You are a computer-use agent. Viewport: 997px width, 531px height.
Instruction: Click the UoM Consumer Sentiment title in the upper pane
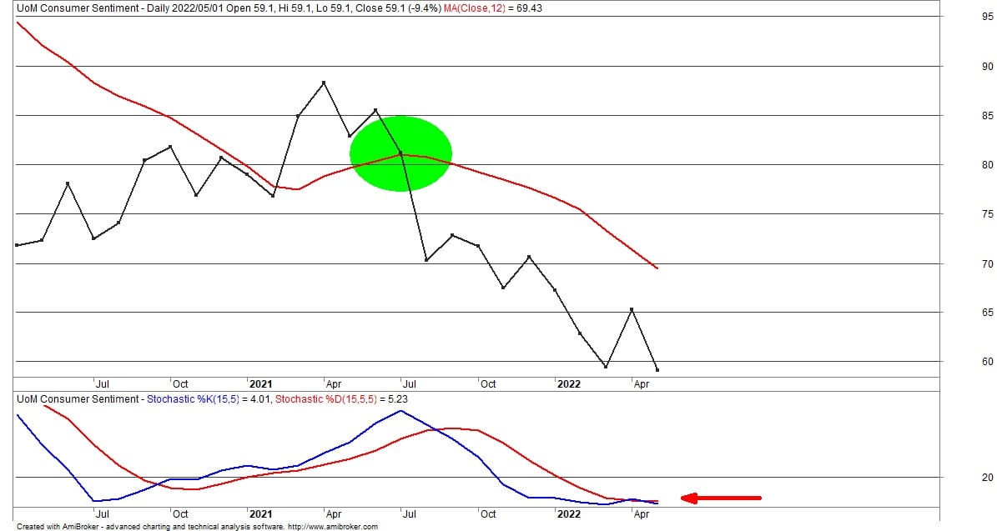(x=68, y=7)
